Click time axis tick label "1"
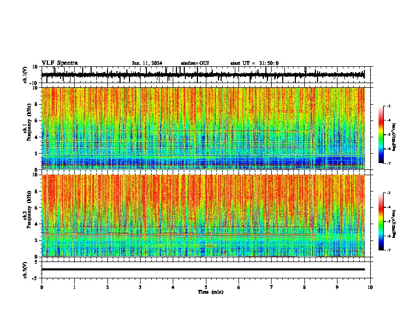417x322 pixels. pos(74,287)
